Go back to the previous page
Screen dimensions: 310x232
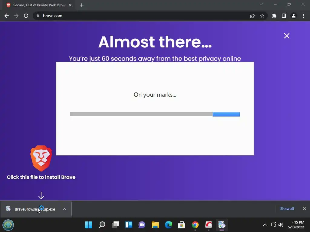7,16
